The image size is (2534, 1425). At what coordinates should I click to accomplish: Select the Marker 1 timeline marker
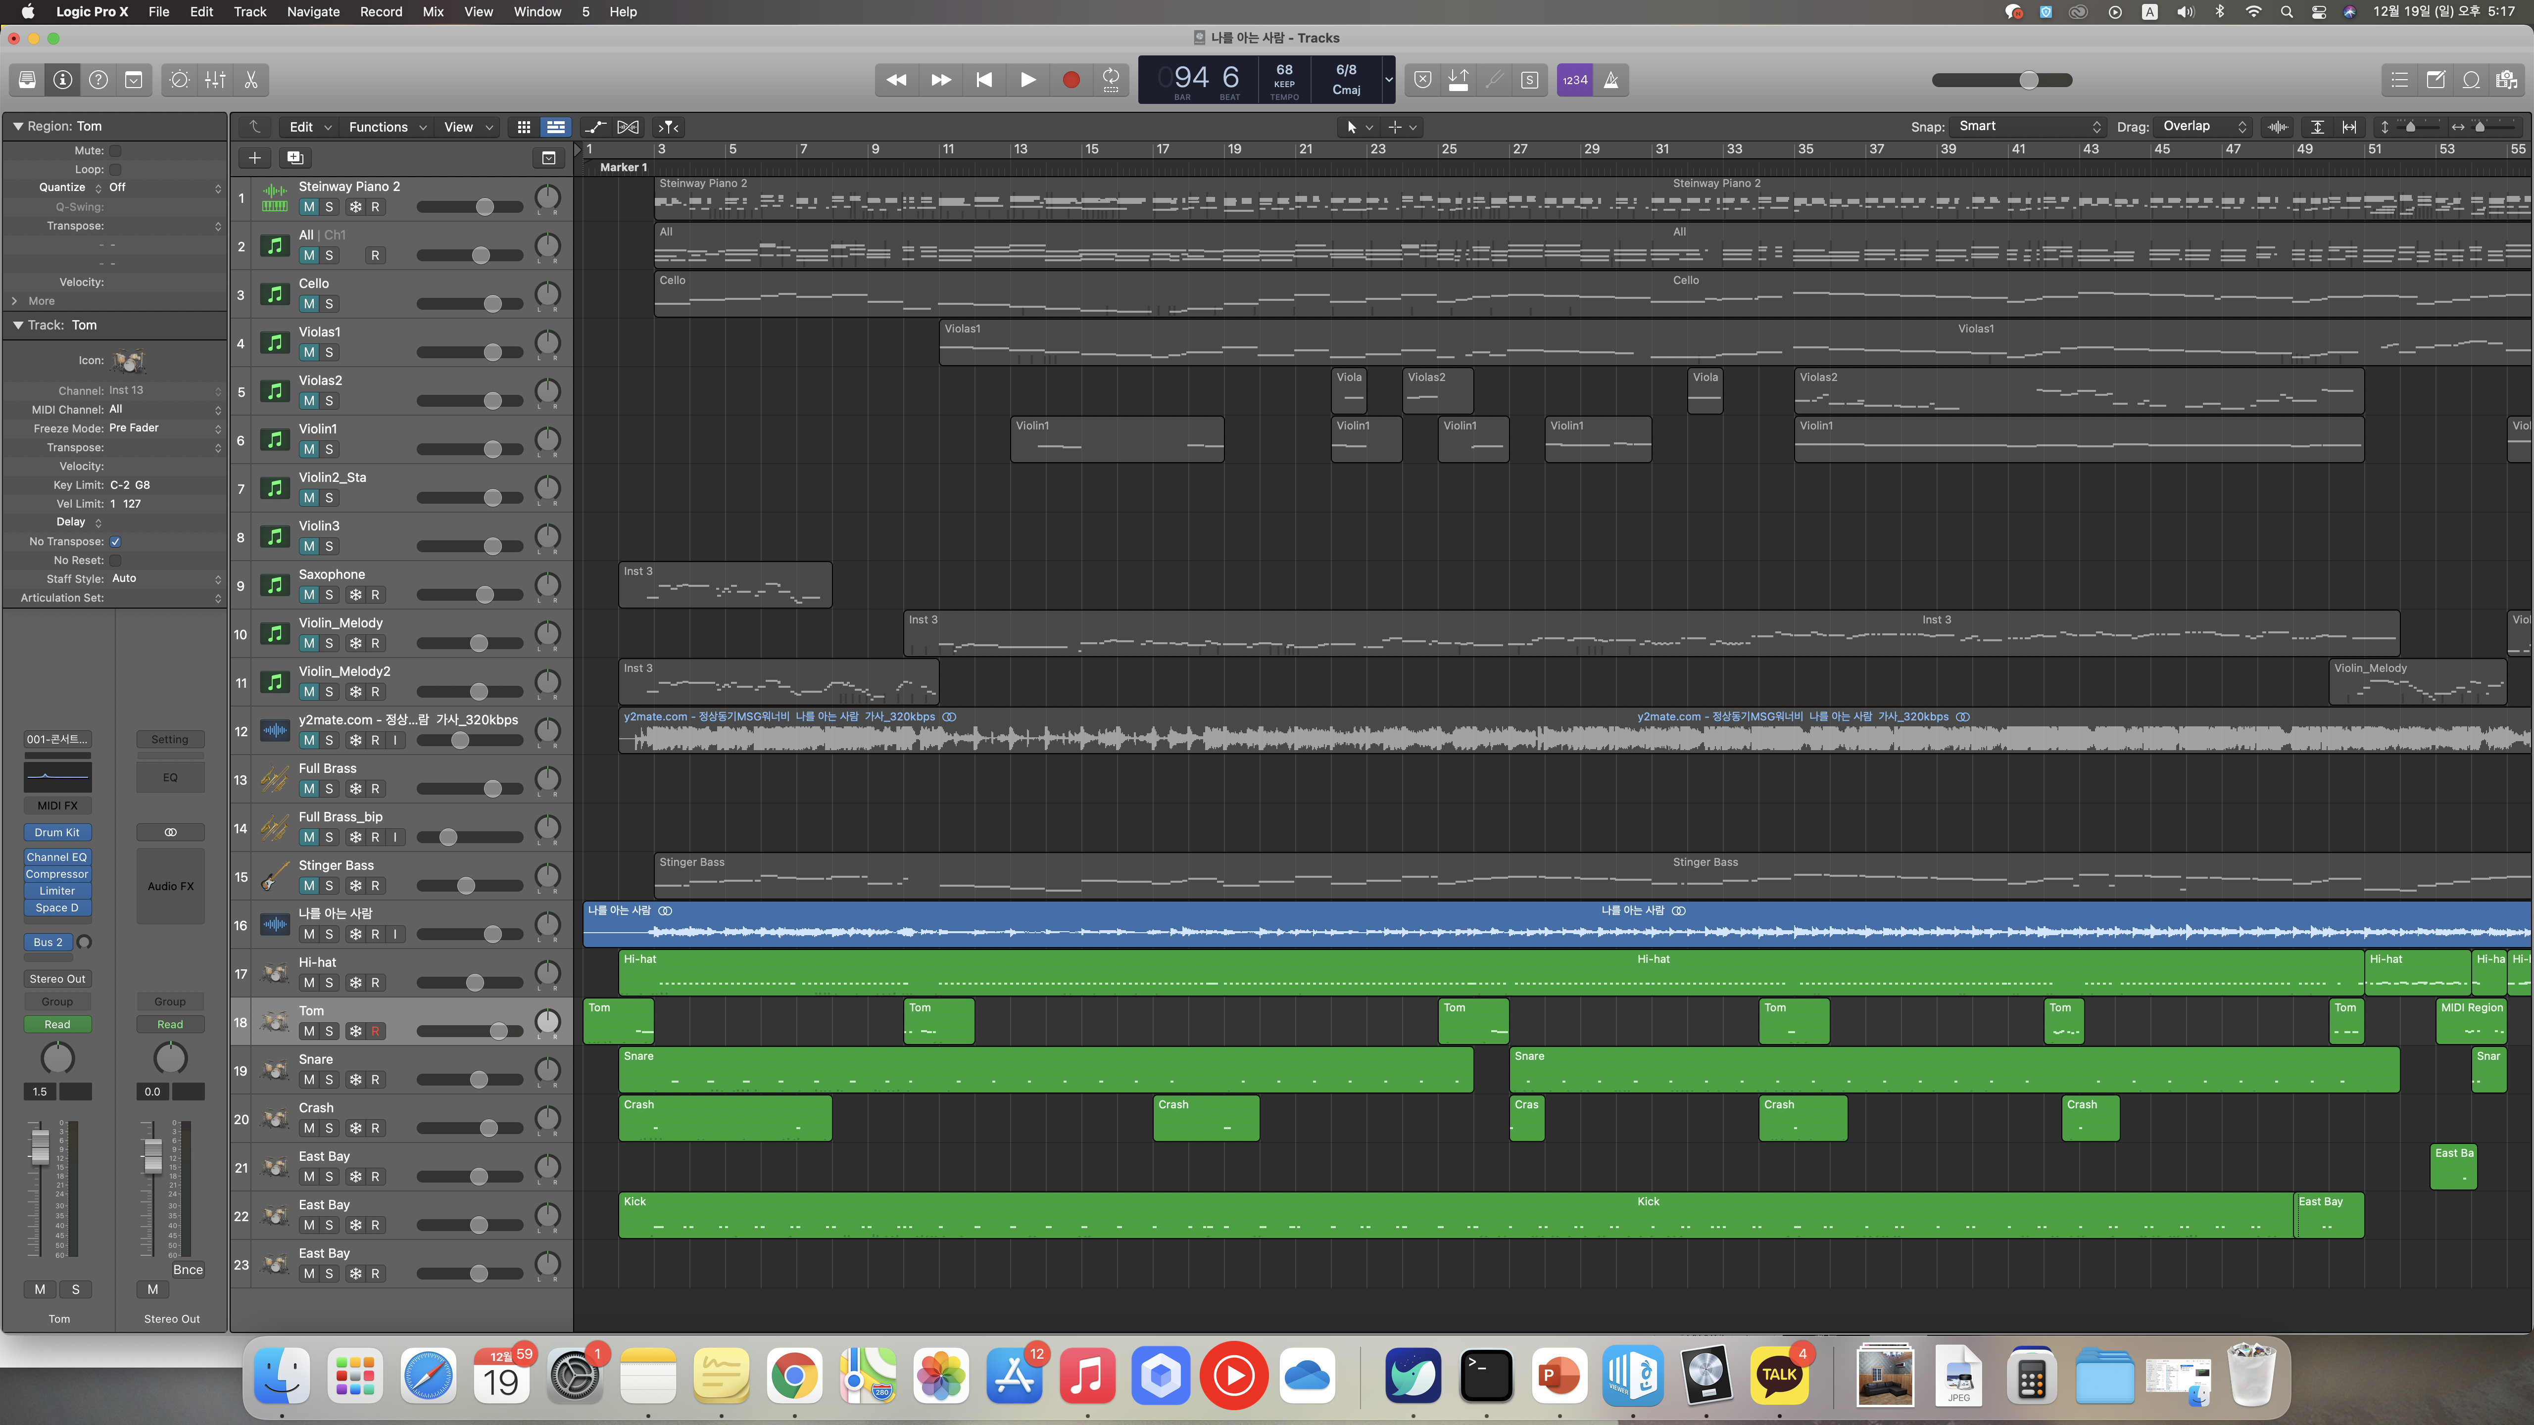pos(624,167)
